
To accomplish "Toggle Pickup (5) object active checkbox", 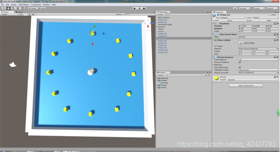I will 218,15.
